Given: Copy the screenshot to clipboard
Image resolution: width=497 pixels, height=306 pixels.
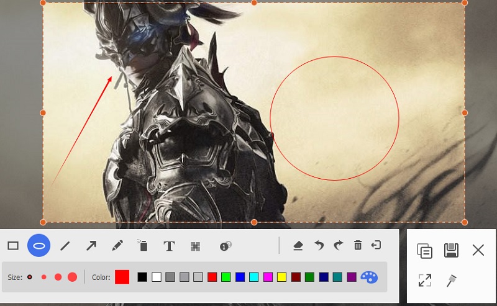Looking at the screenshot, I should (x=424, y=251).
